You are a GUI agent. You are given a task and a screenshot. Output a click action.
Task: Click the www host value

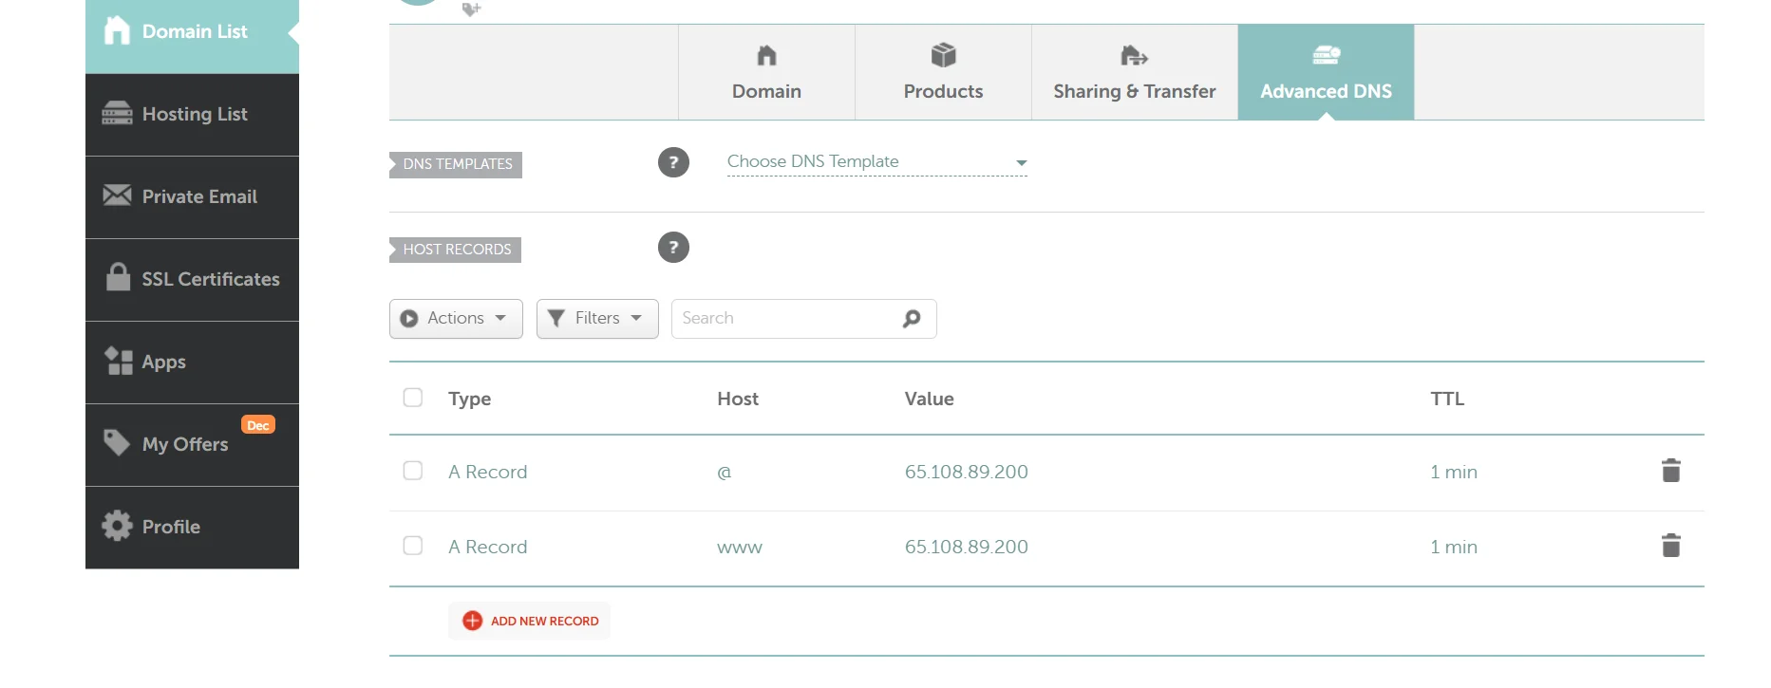[x=740, y=548]
